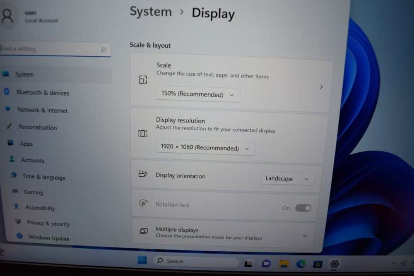Screen dimensions: 414x276
Task: Click the Multiple displays icon
Action: 144,231
